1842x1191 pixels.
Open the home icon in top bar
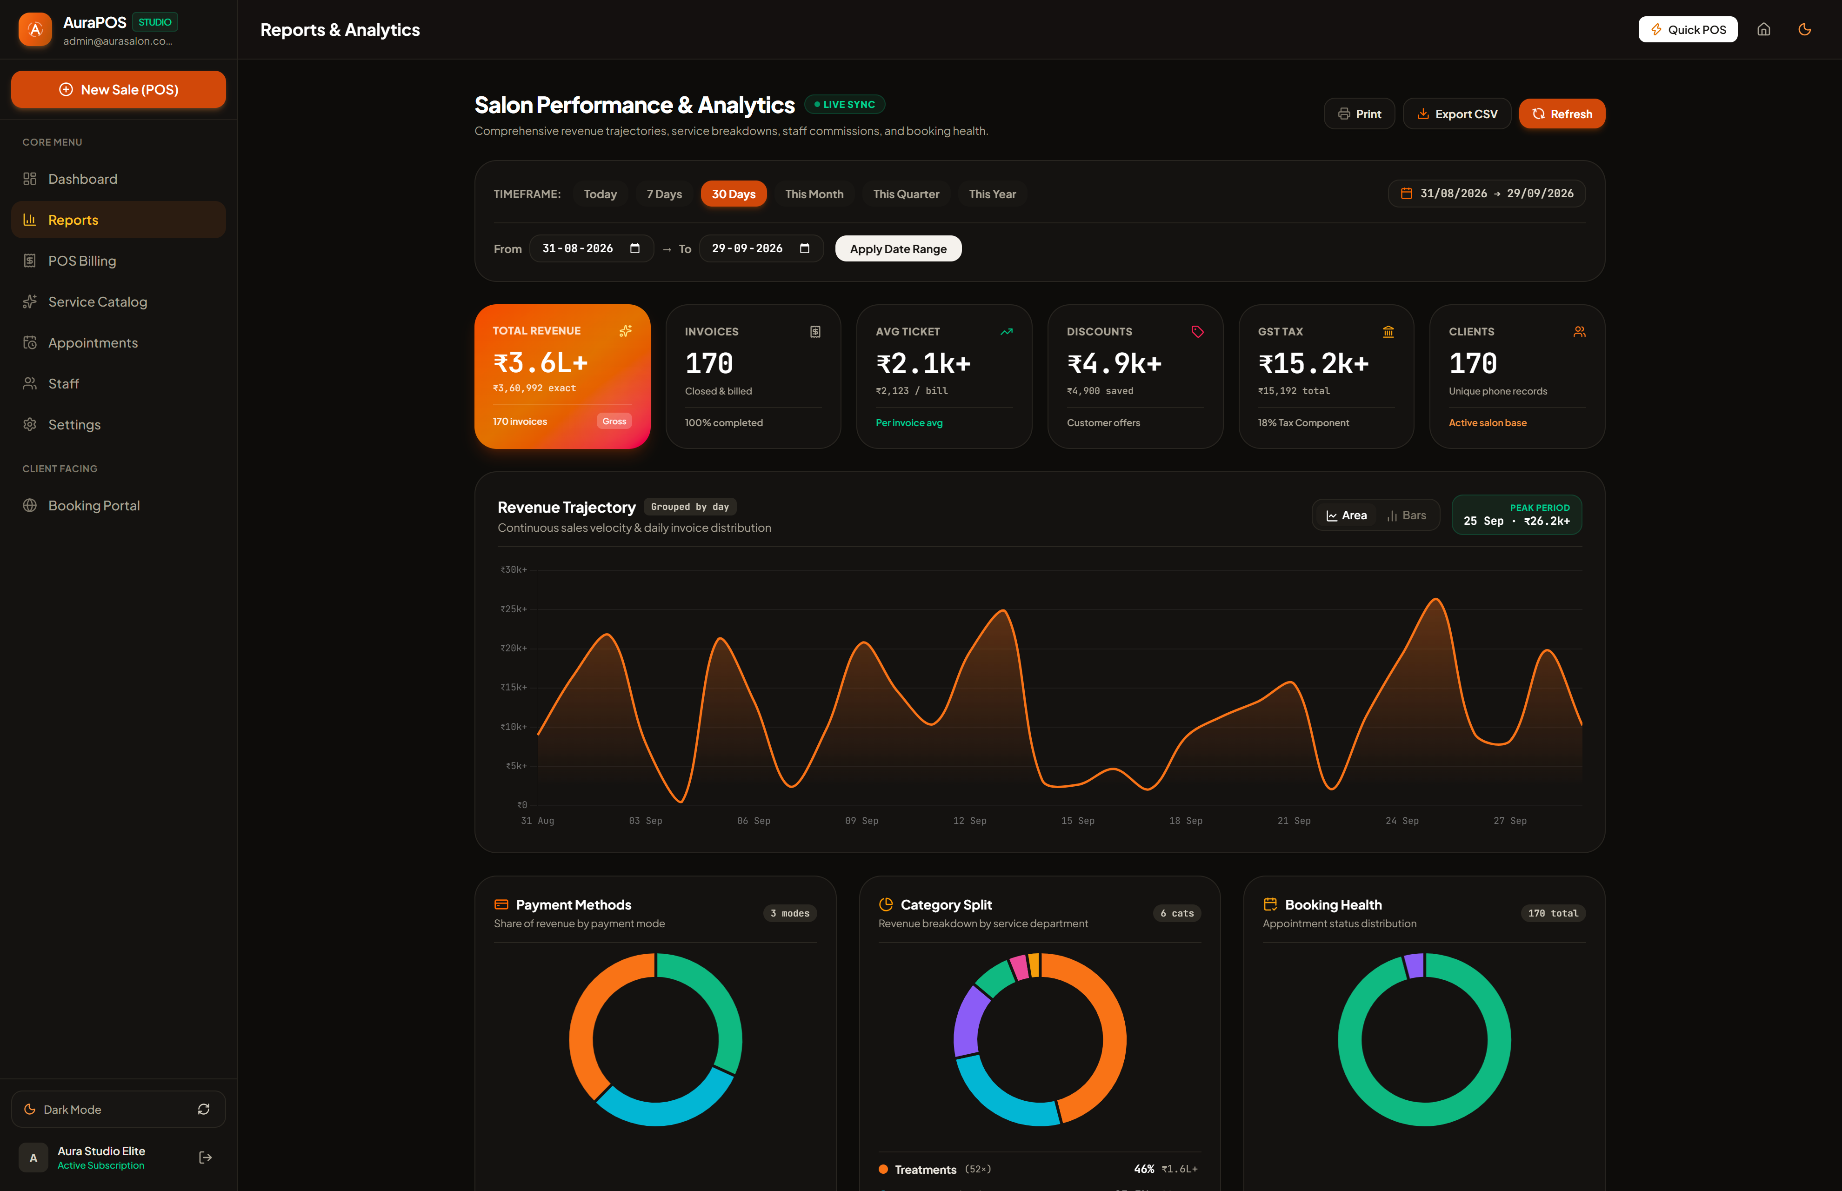(1763, 29)
